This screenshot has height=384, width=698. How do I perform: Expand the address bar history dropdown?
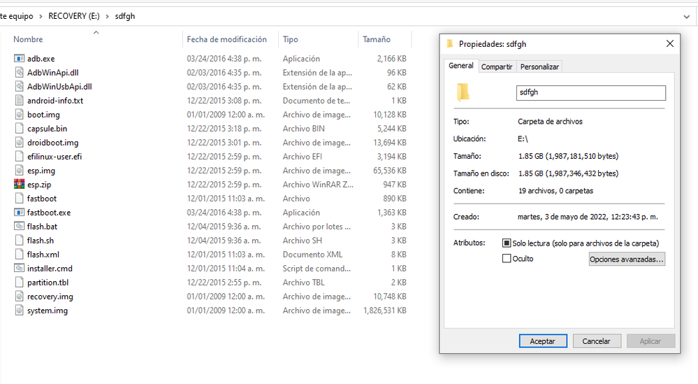[x=685, y=15]
